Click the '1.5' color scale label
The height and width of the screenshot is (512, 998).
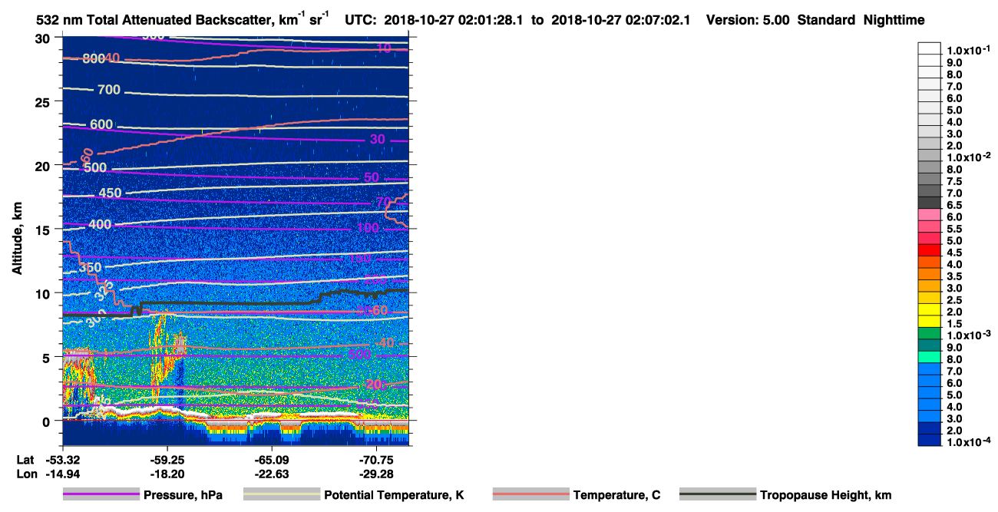pyautogui.click(x=954, y=324)
